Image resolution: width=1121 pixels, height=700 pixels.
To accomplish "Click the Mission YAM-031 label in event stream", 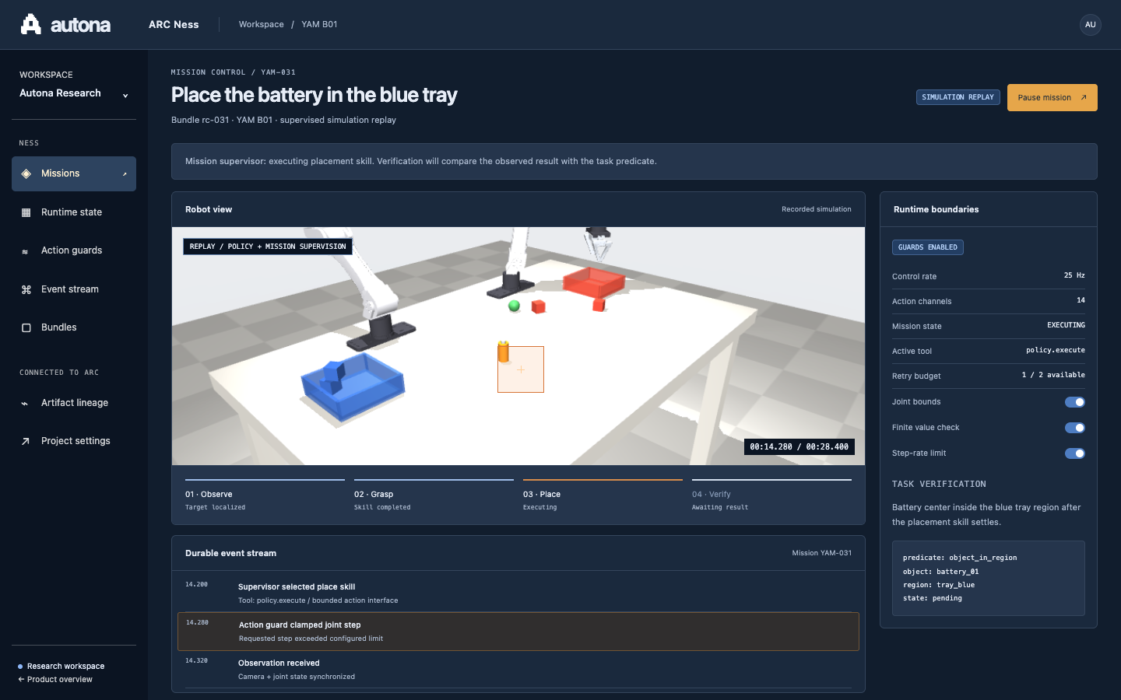I will pyautogui.click(x=822, y=553).
